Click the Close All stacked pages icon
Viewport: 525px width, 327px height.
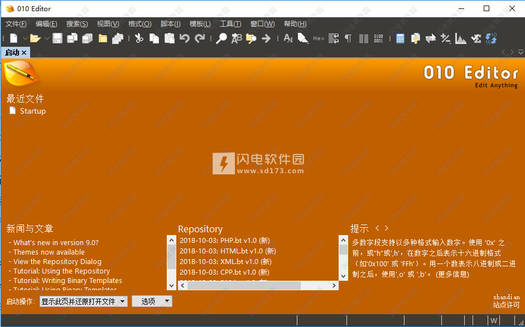pos(118,38)
